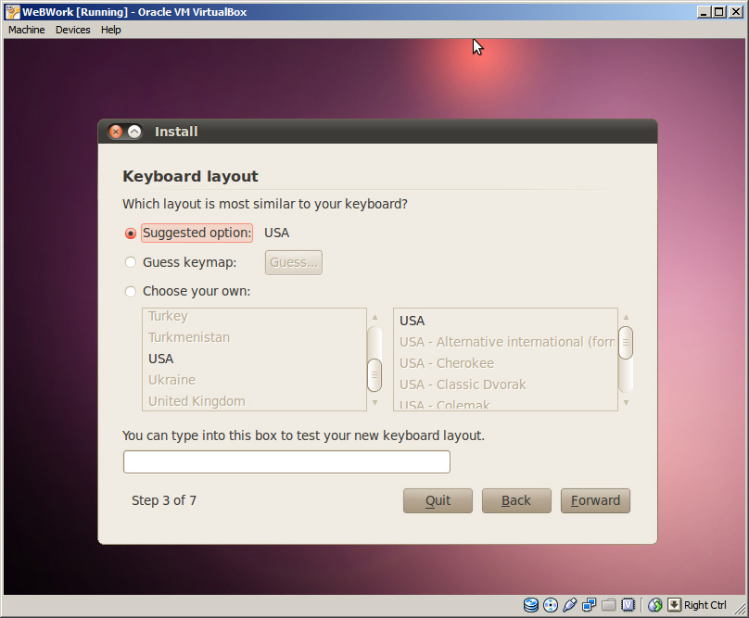This screenshot has width=749, height=618.
Task: Click the Right Ctrl host key label
Action: (x=705, y=605)
